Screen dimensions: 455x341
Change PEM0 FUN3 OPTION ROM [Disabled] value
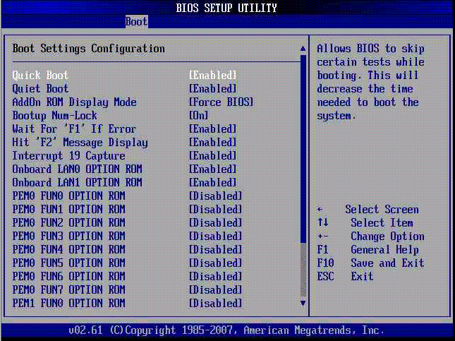216,236
